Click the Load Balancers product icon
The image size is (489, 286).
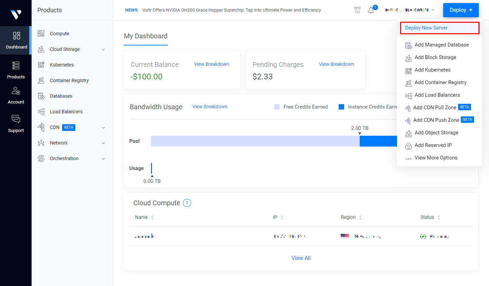click(41, 112)
